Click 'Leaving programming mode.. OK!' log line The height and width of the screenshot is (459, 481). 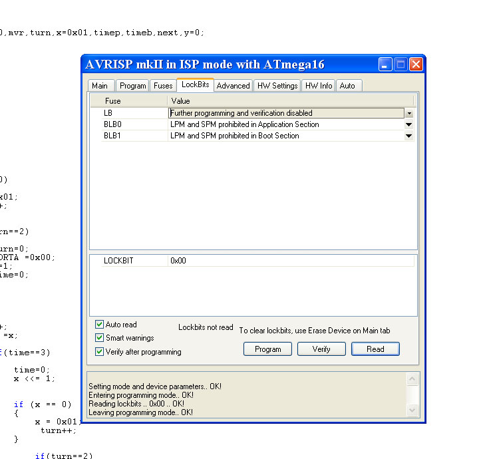click(140, 412)
